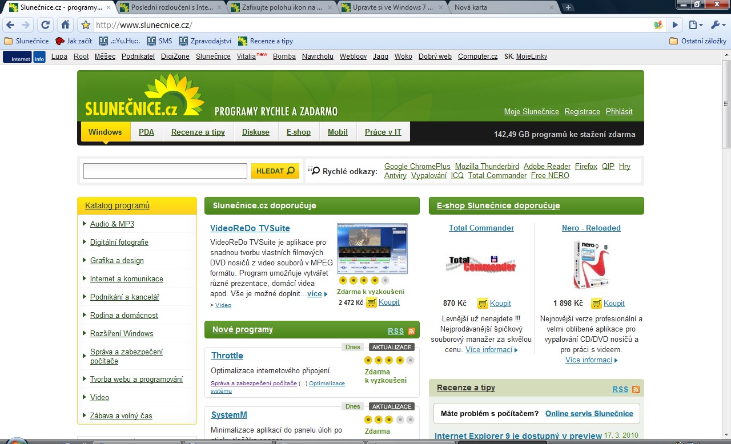Open the wrench settings menu
This screenshot has width=731, height=444.
click(717, 25)
